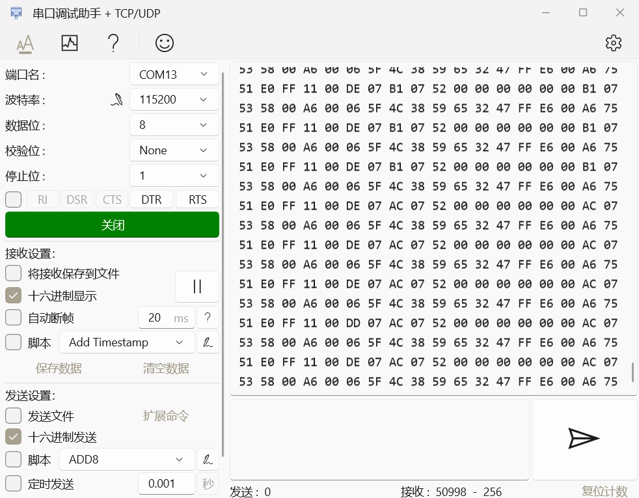Click the green 关闭 port button
Viewport: 639px width, 498px height.
point(112,225)
